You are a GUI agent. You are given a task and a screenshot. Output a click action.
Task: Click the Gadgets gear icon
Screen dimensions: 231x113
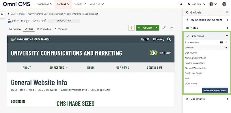(187, 12)
